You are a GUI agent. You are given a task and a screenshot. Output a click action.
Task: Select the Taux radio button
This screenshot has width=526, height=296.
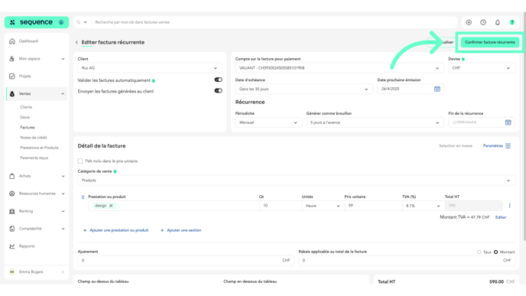[479, 252]
